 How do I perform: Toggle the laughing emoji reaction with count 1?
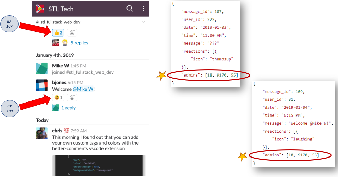click(x=58, y=98)
